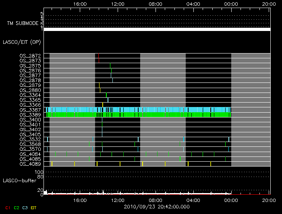Select the green C2 legend entry
Image resolution: width=282 pixels, height=214 pixels.
(17, 207)
